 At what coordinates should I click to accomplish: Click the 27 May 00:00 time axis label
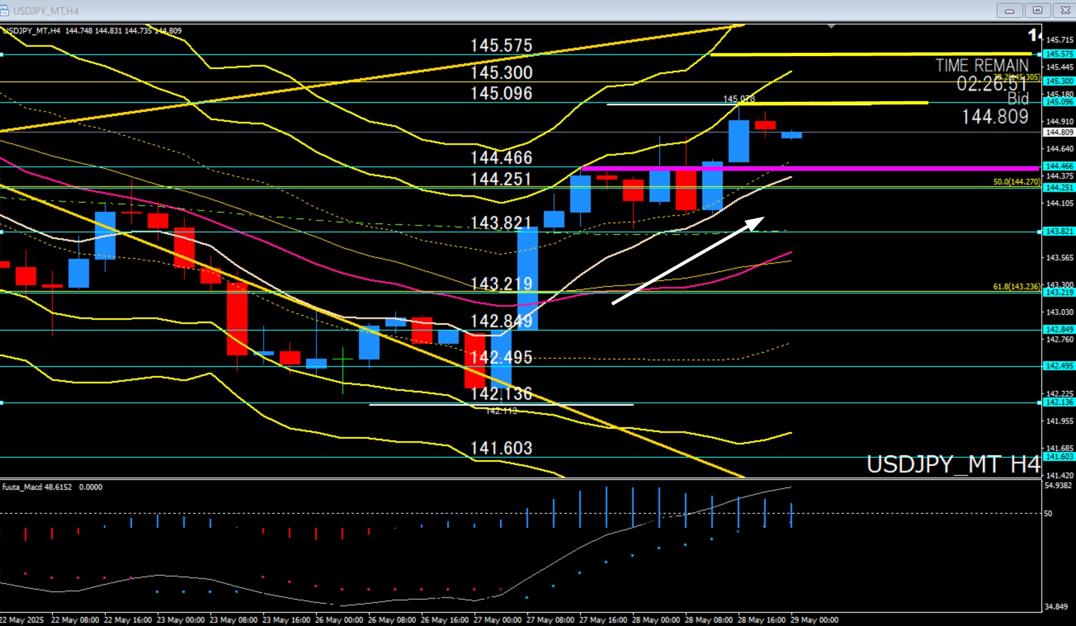(498, 620)
